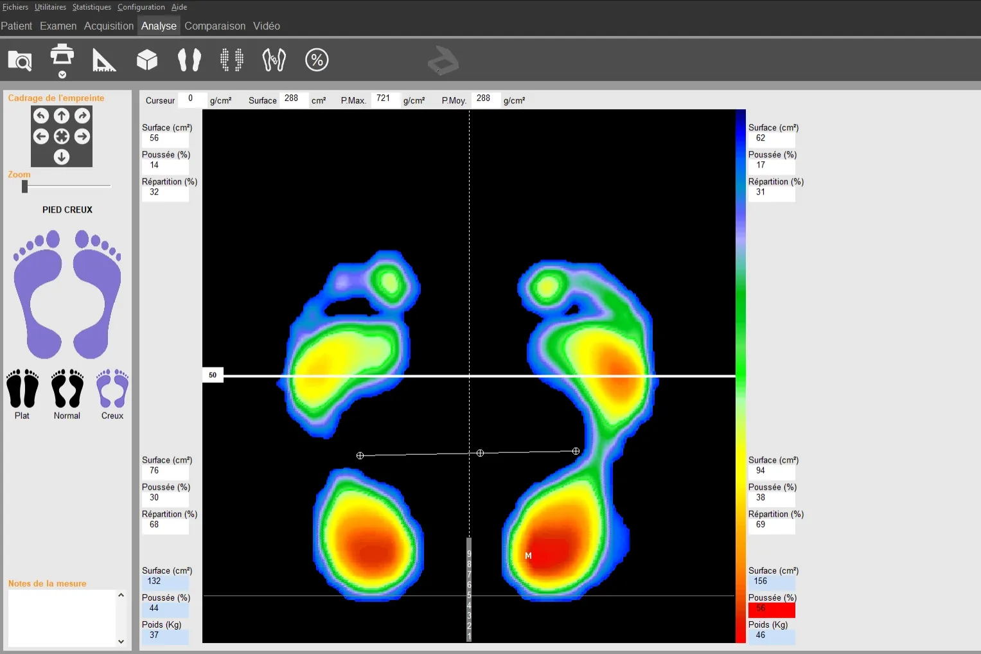
Task: Go to the Acquisition tab
Action: tap(109, 26)
